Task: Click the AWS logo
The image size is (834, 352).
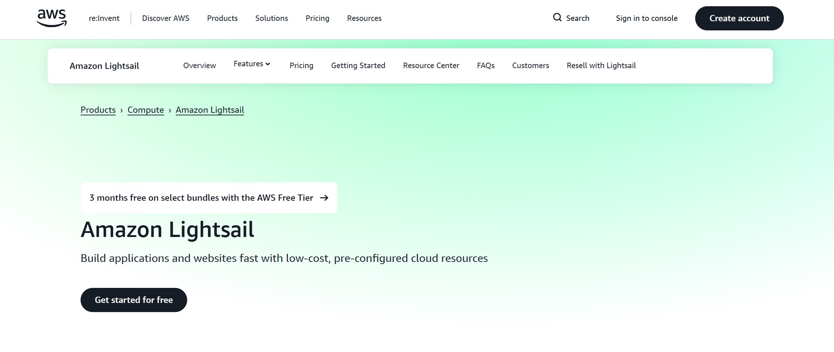Action: point(52,18)
